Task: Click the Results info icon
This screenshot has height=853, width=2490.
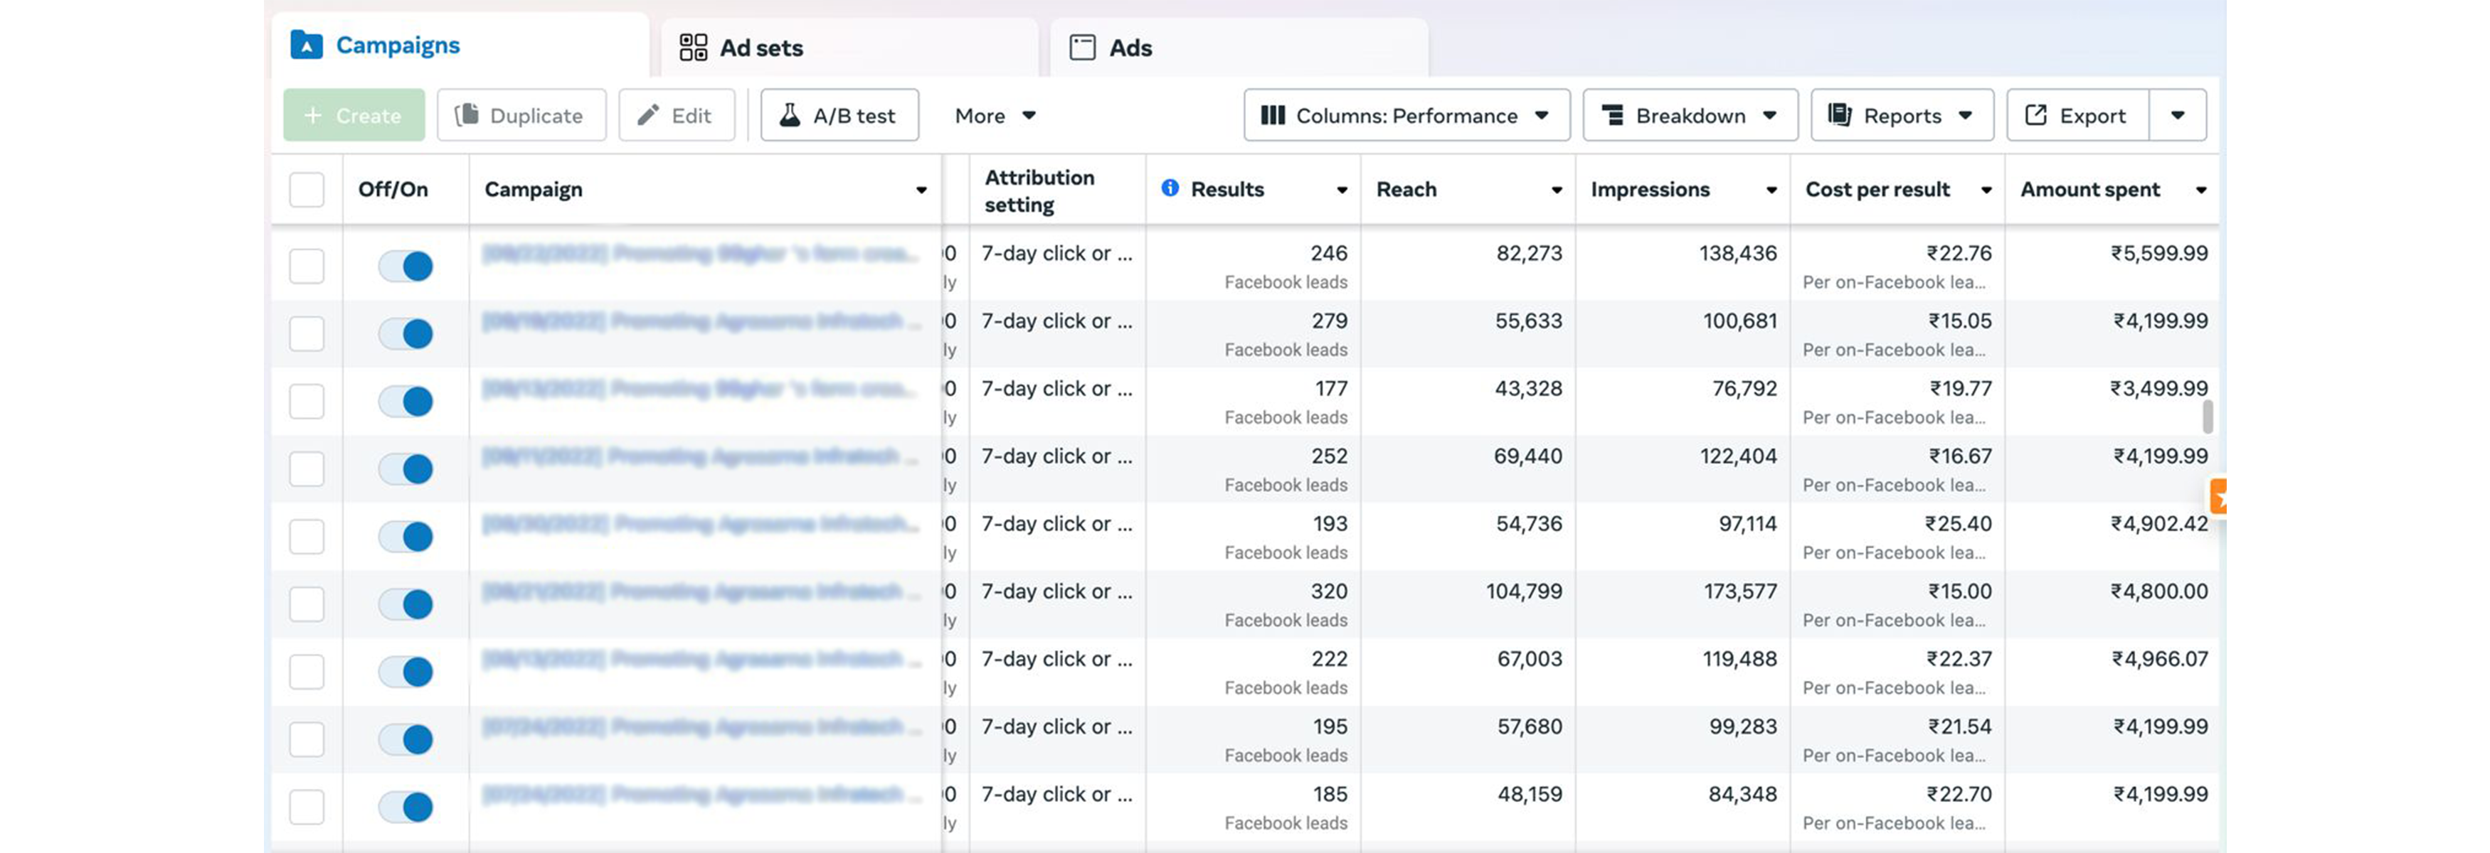Action: (1170, 188)
